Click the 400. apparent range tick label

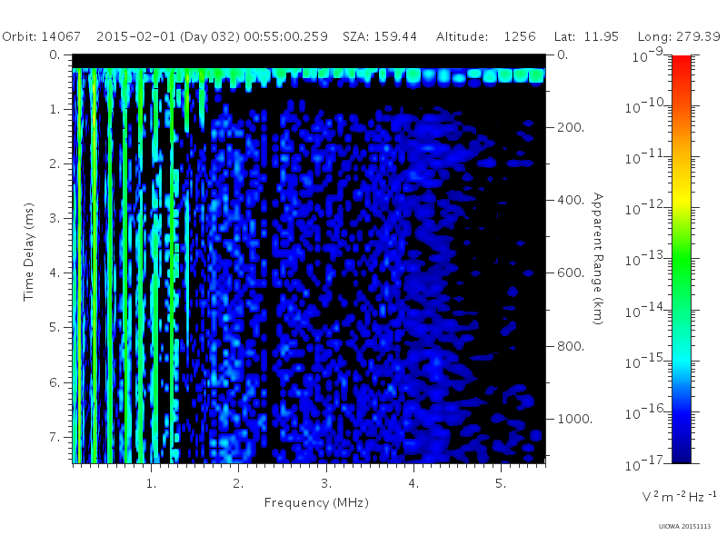[571, 200]
